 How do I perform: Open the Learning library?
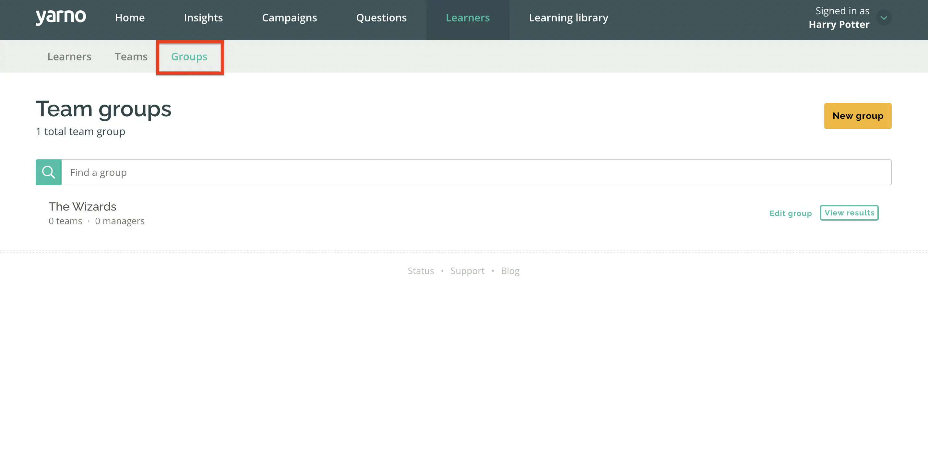point(568,17)
